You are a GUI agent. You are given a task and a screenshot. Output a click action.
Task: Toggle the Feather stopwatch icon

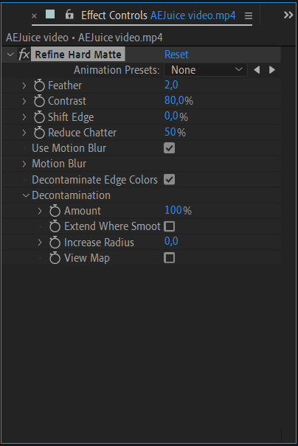39,86
